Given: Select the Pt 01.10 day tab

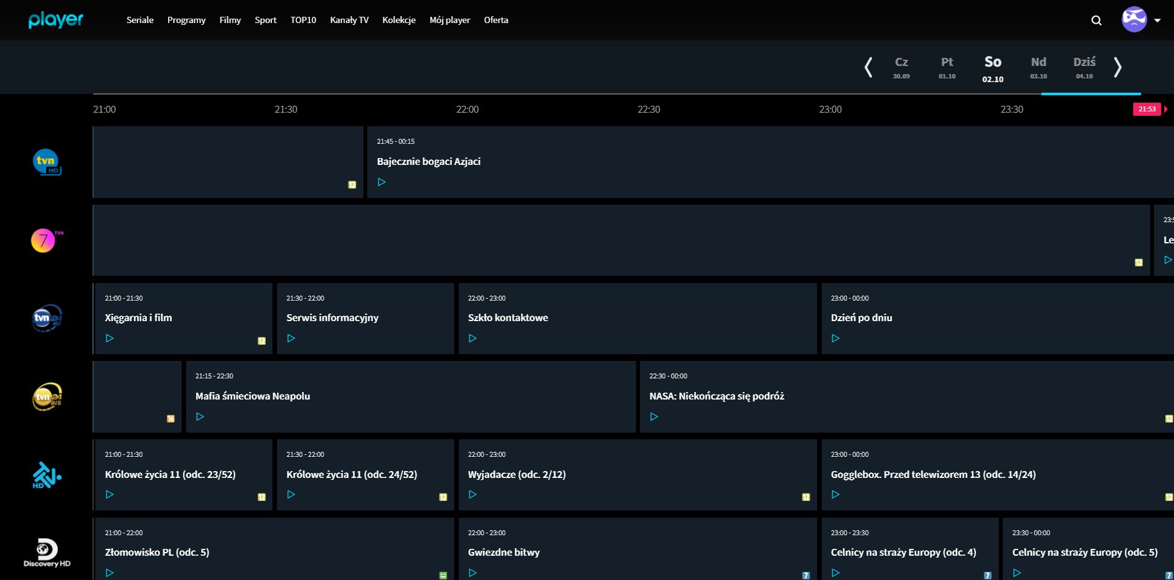Looking at the screenshot, I should [947, 67].
